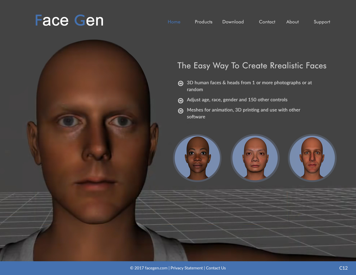
Task: Go to the Home nav item
Action: (174, 22)
